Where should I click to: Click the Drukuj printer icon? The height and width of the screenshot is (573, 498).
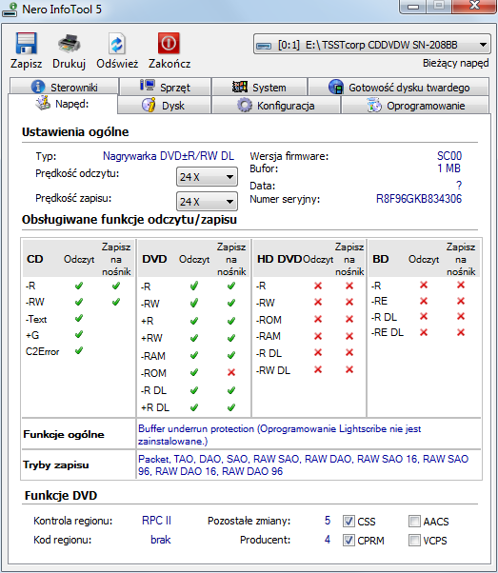69,44
